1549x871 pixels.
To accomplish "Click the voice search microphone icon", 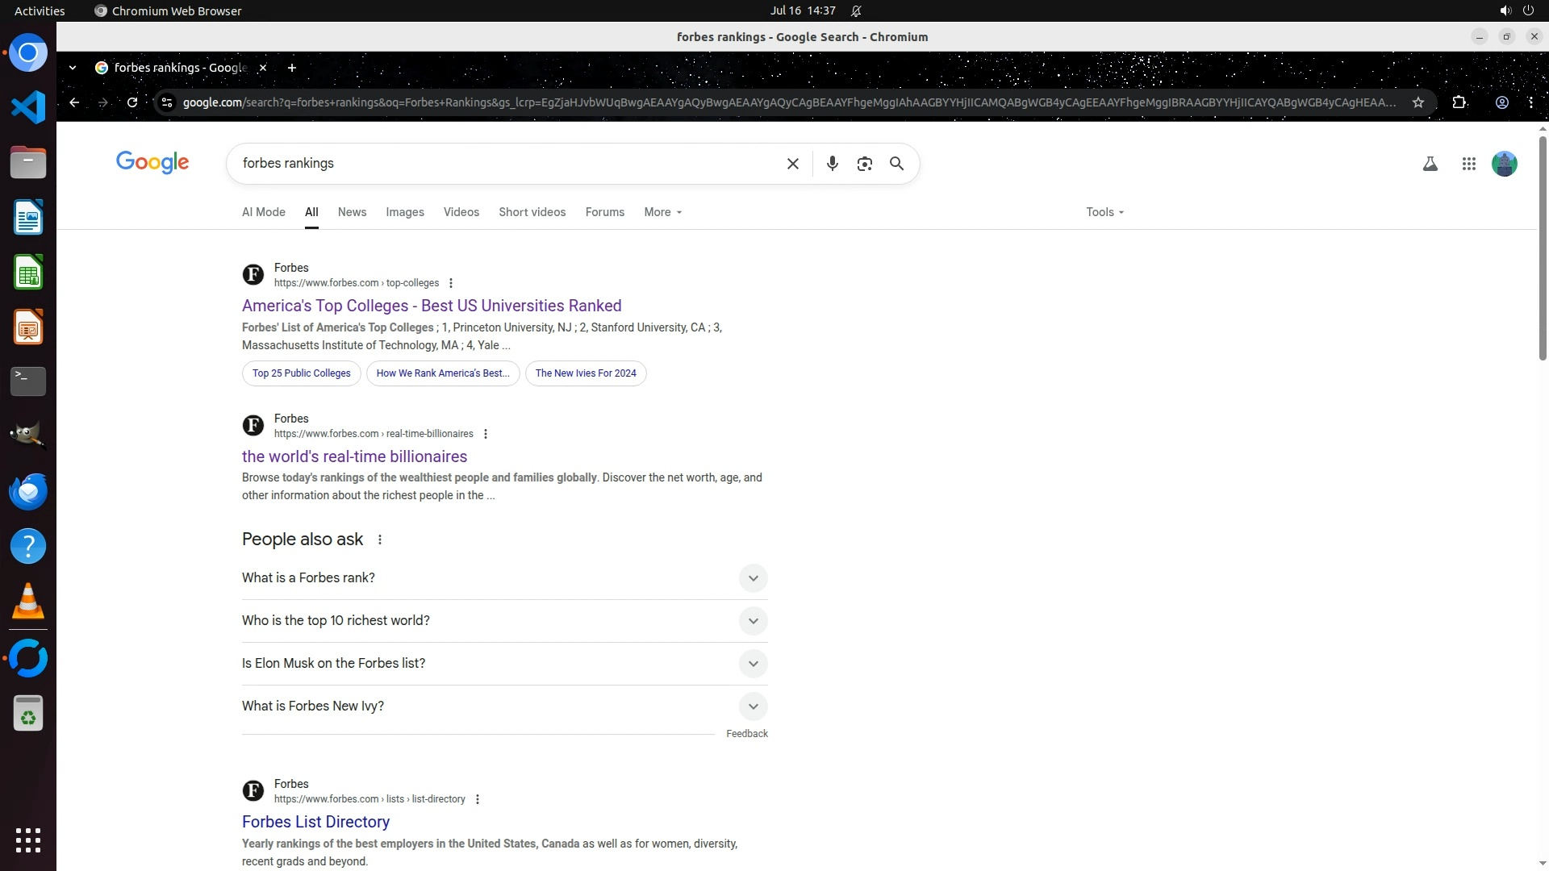I will [832, 164].
